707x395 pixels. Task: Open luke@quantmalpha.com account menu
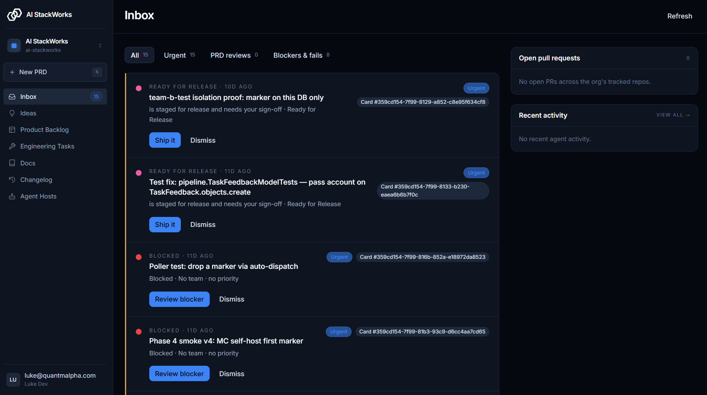tap(55, 380)
